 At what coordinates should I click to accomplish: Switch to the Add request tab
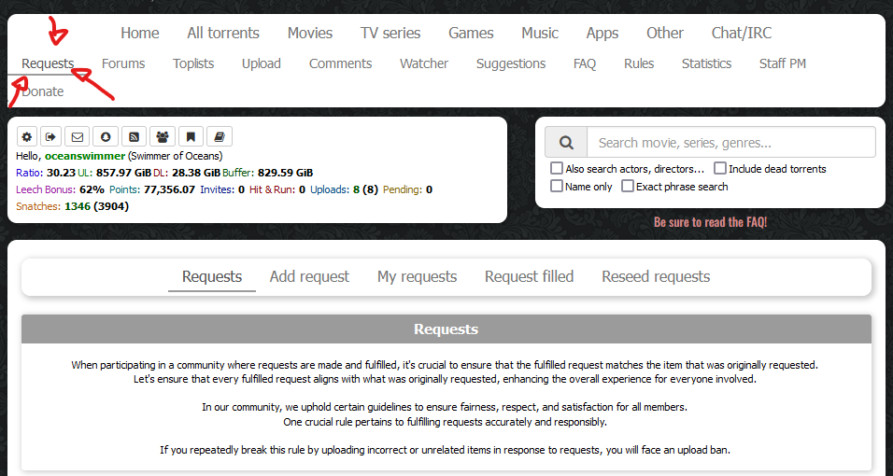pyautogui.click(x=309, y=276)
